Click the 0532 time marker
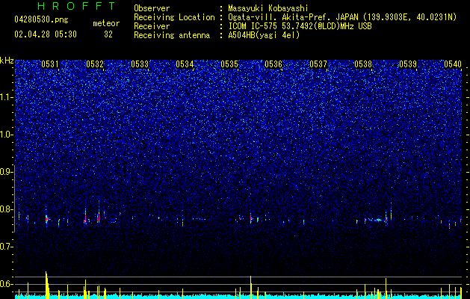 click(x=95, y=64)
